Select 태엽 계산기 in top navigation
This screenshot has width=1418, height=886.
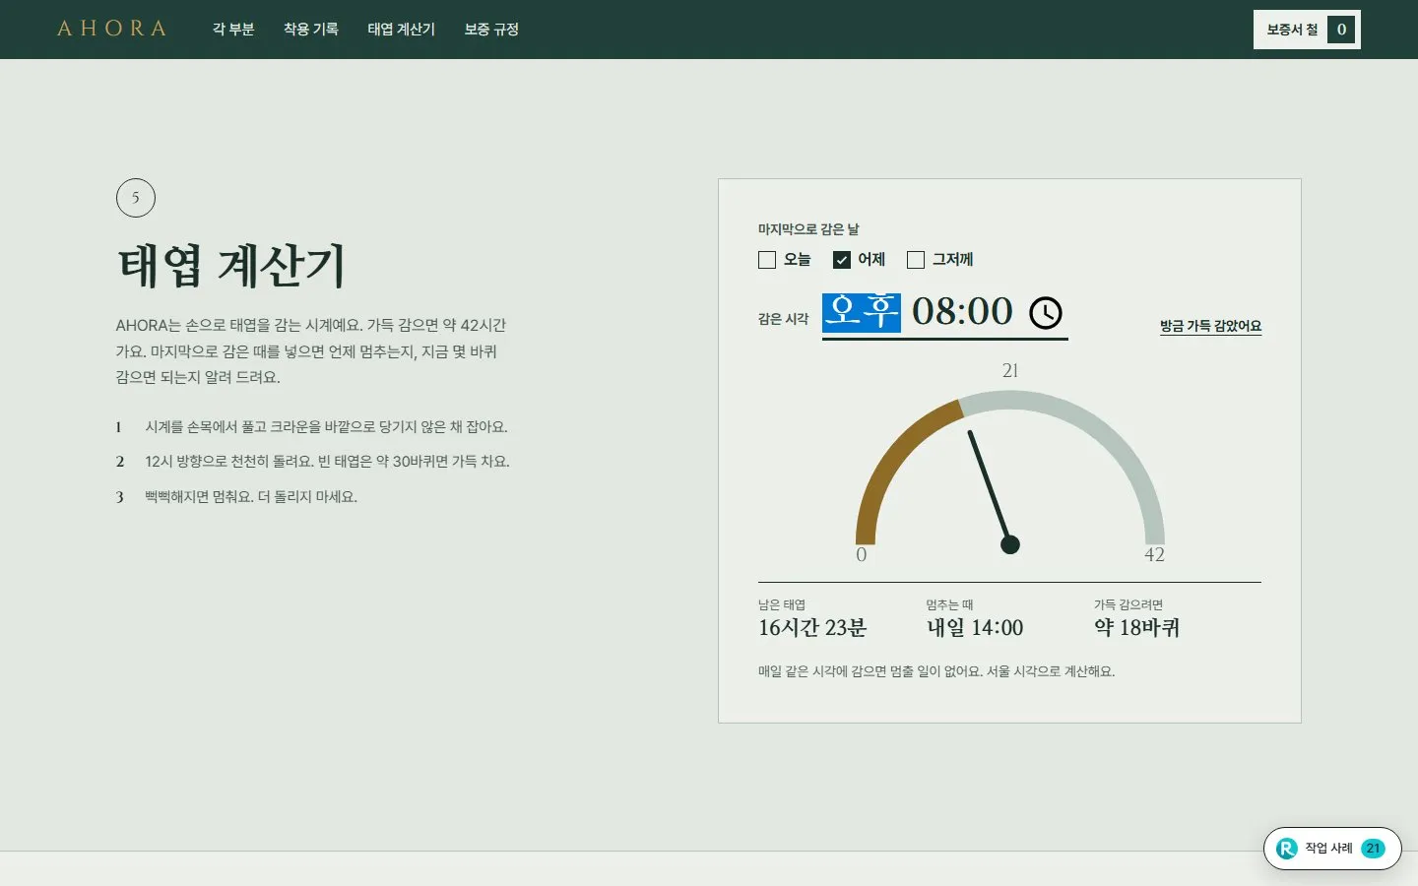(402, 30)
